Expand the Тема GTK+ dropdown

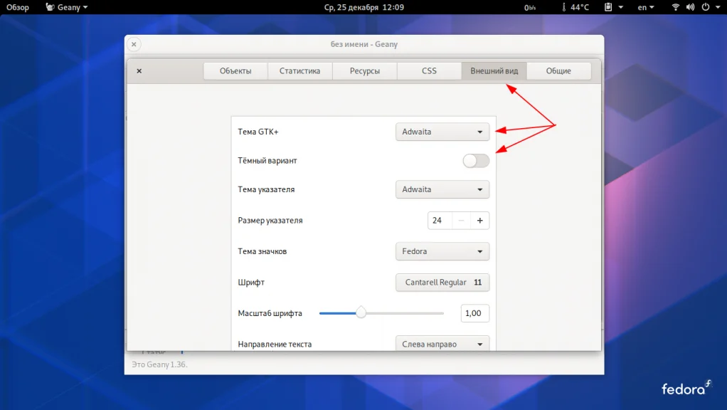pyautogui.click(x=442, y=132)
